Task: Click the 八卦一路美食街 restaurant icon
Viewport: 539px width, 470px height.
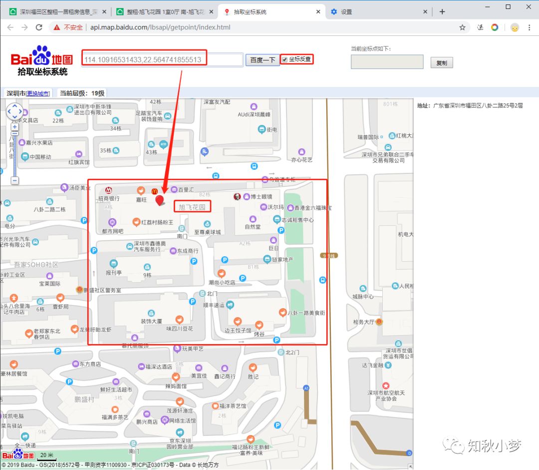Action: [282, 312]
